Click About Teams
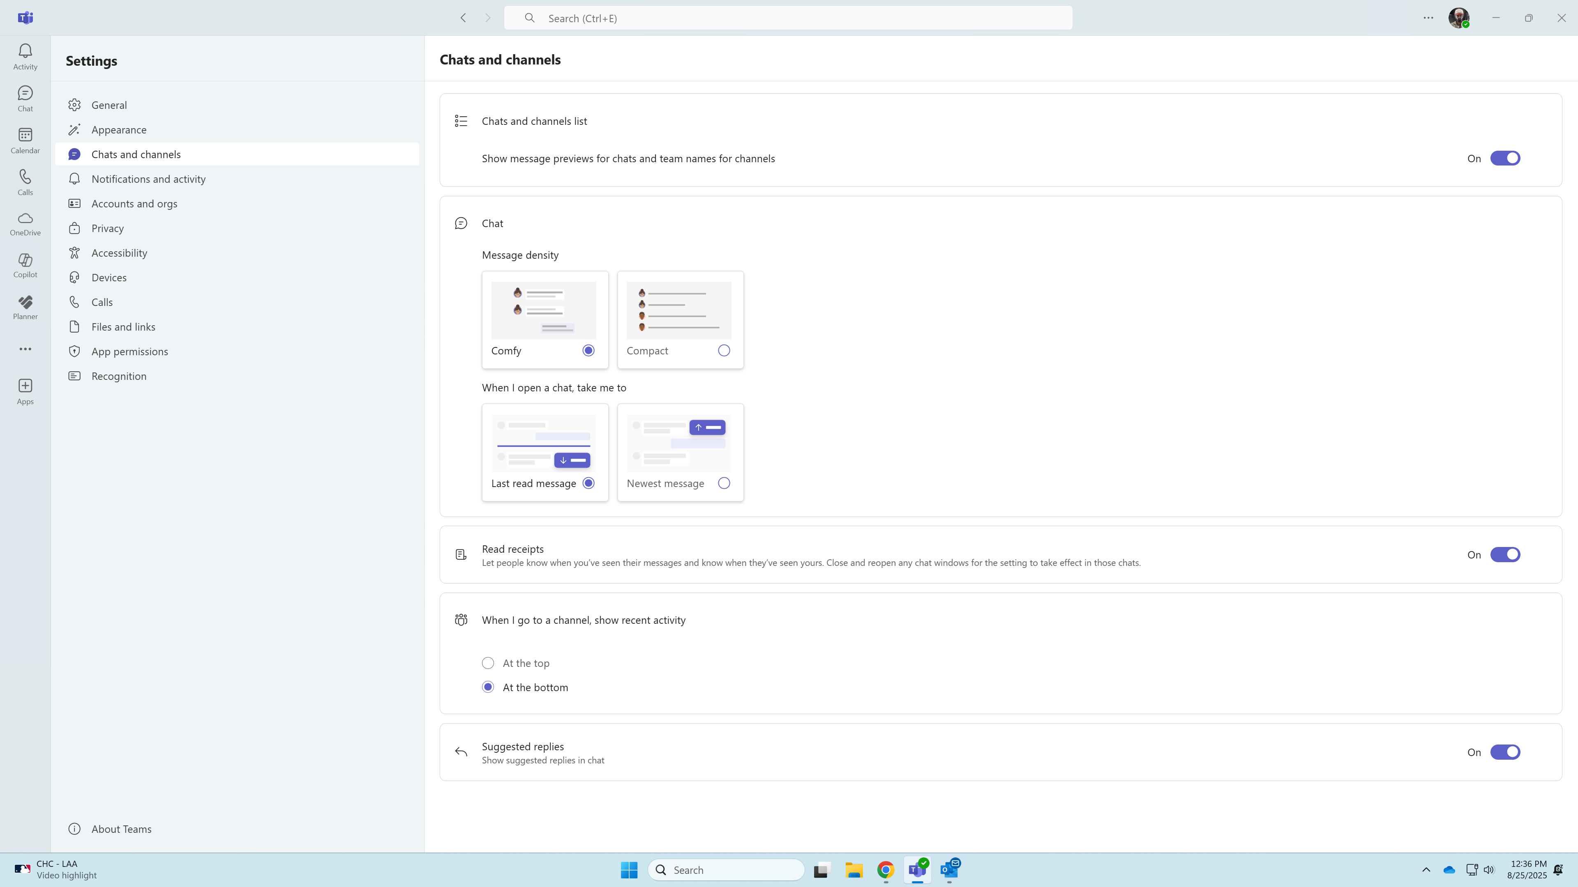The width and height of the screenshot is (1578, 887). [121, 828]
